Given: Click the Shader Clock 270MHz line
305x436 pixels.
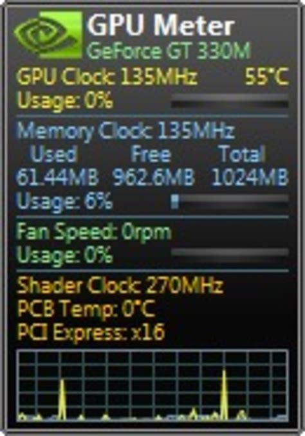Looking at the screenshot, I should (120, 286).
